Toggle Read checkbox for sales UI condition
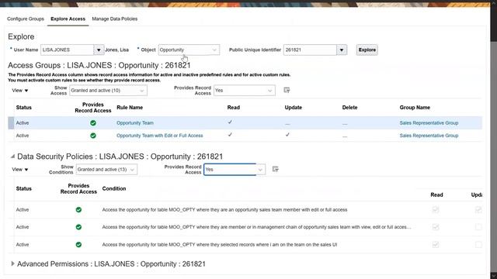 pos(436,244)
